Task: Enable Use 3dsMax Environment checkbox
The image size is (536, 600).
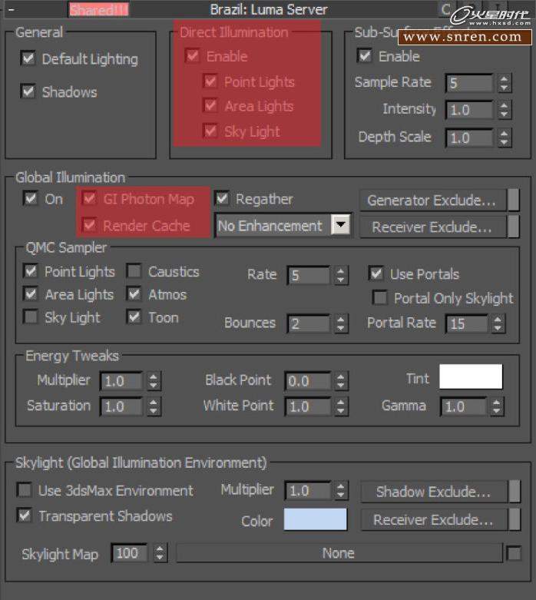Action: 25,490
